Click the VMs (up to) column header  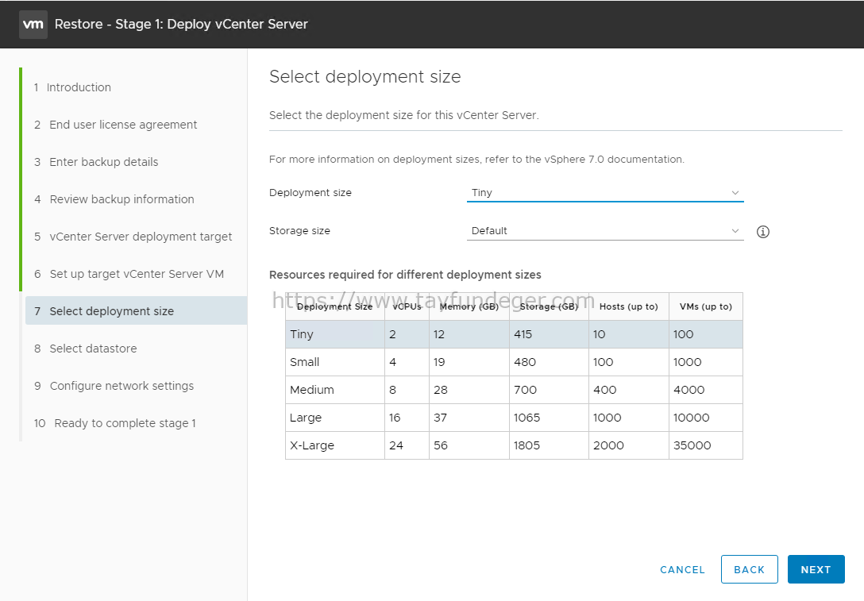pos(706,306)
